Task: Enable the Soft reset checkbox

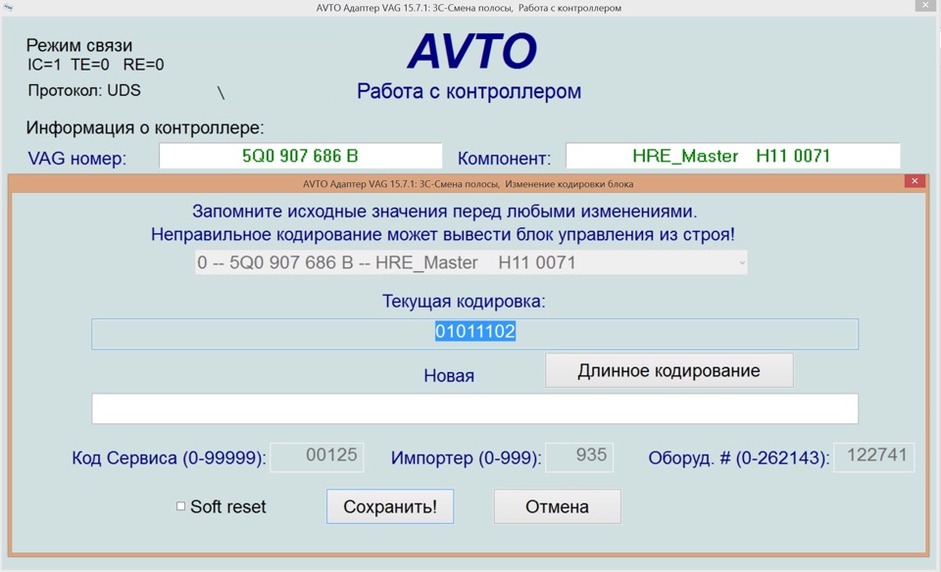Action: pyautogui.click(x=180, y=506)
